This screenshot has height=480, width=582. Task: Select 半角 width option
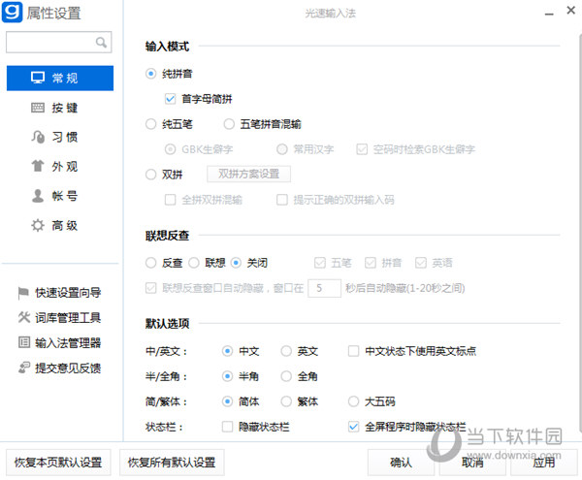click(227, 376)
